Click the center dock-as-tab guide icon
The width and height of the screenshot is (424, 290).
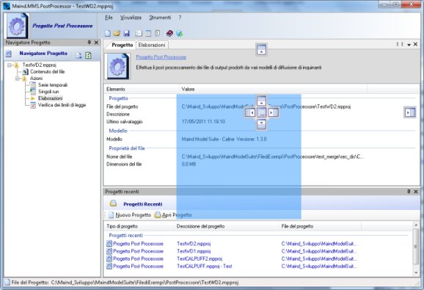pos(261,112)
